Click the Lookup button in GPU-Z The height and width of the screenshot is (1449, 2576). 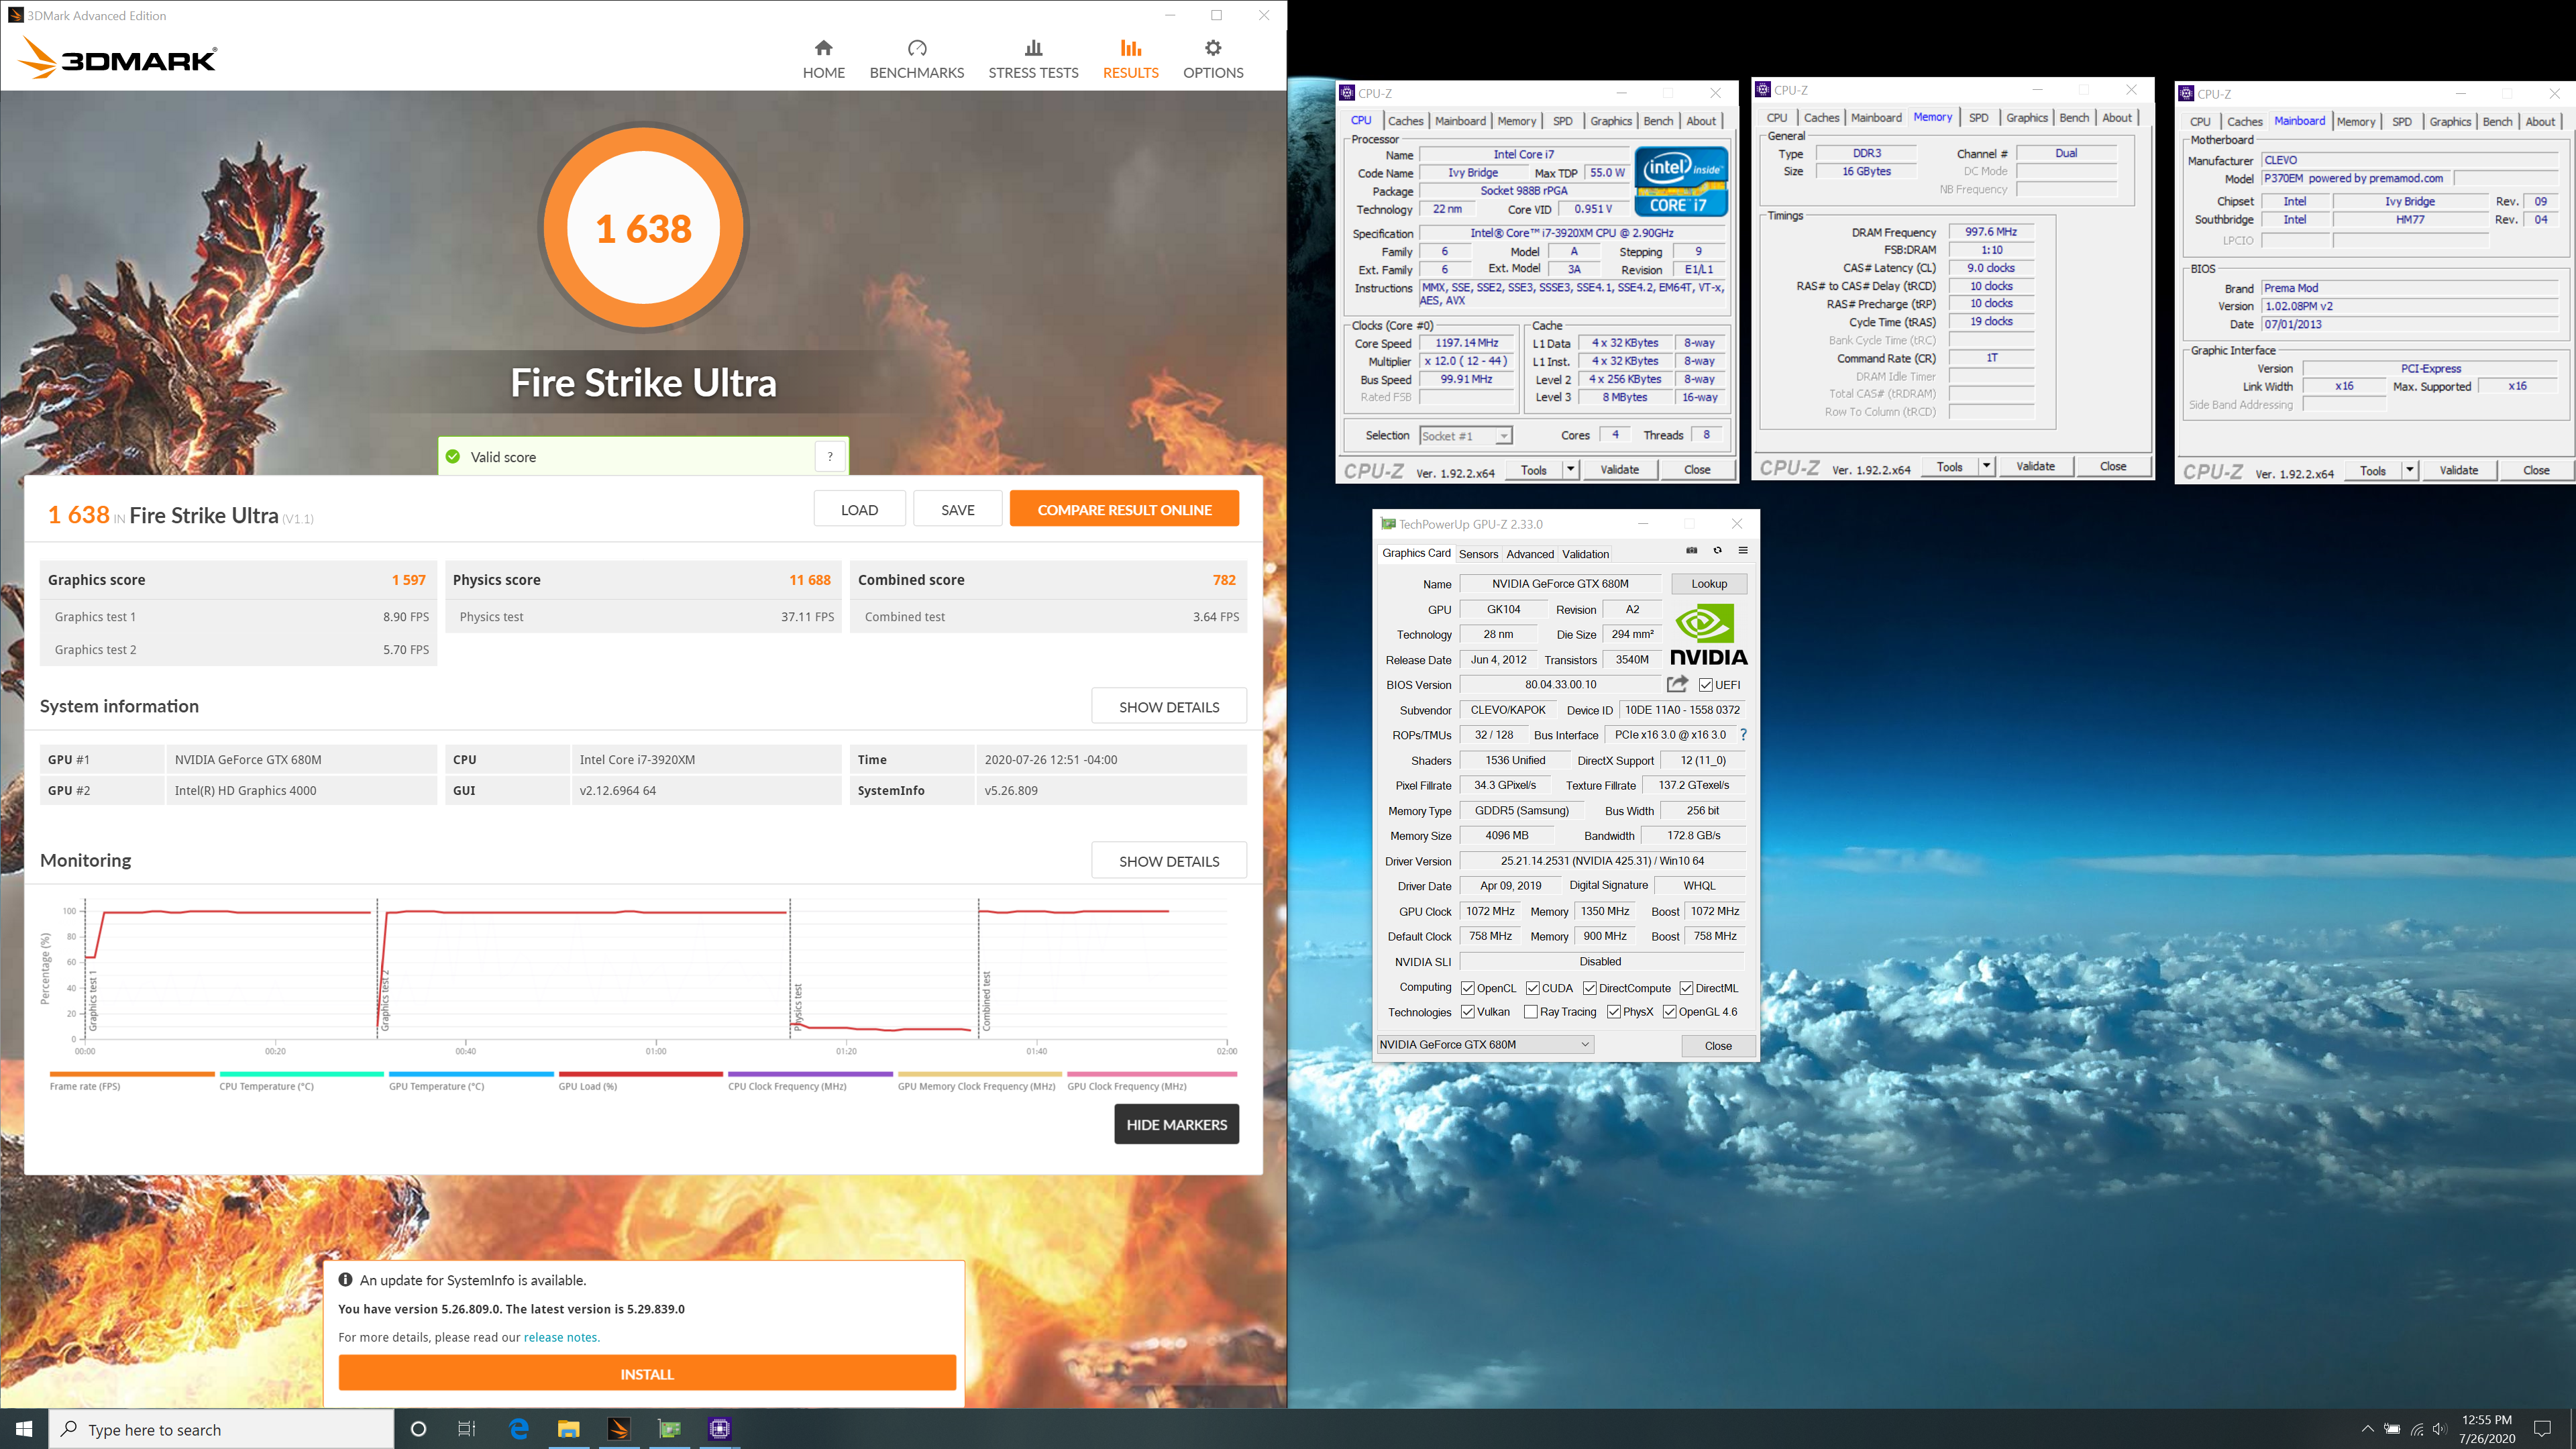point(1708,584)
